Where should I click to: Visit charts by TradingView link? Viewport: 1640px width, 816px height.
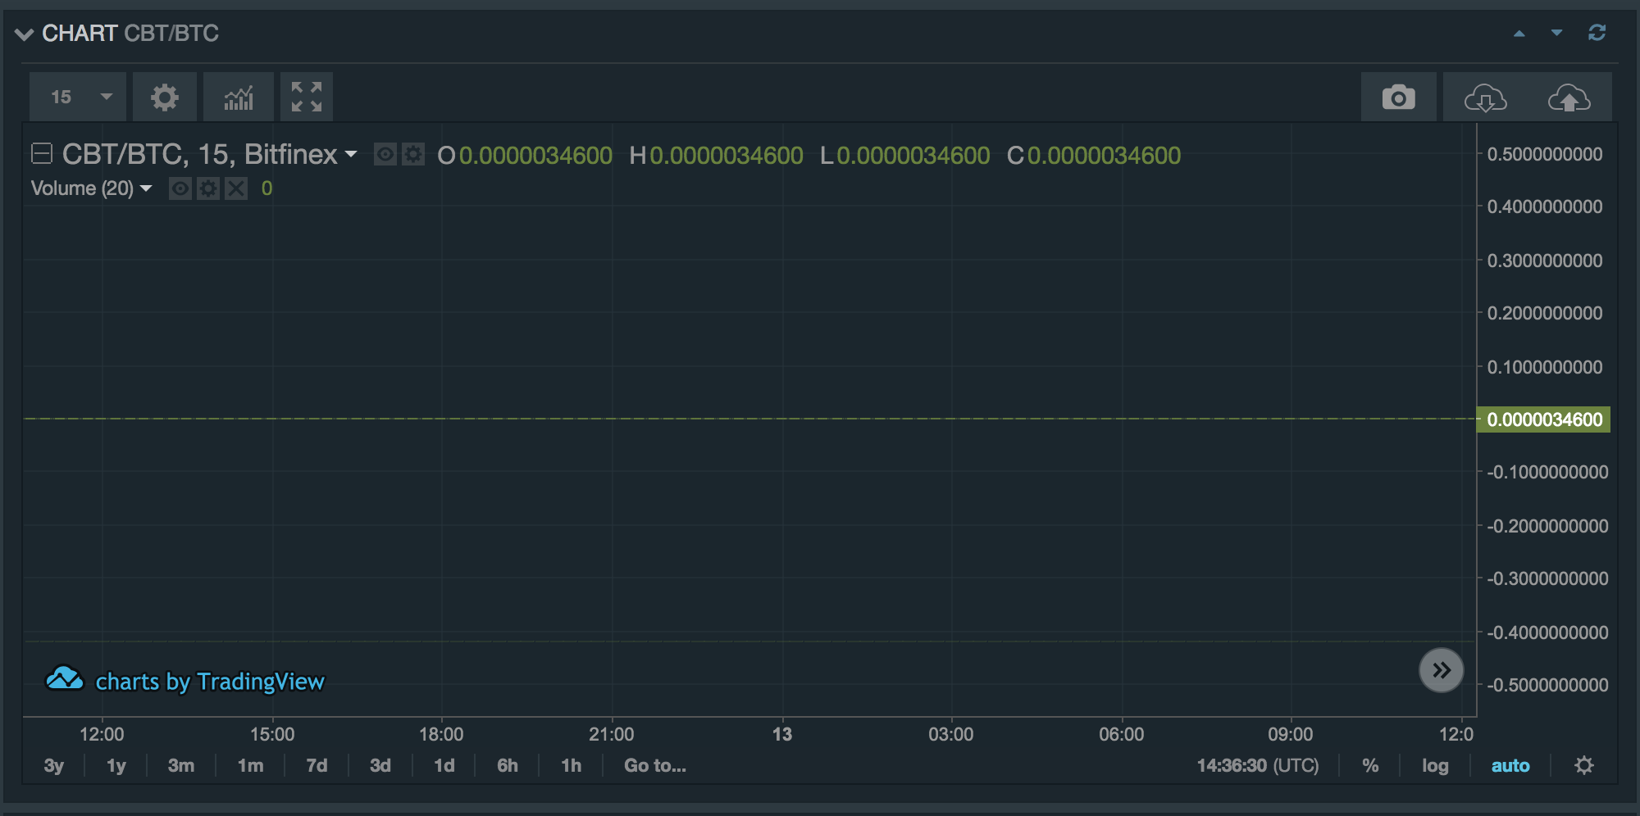coord(208,681)
